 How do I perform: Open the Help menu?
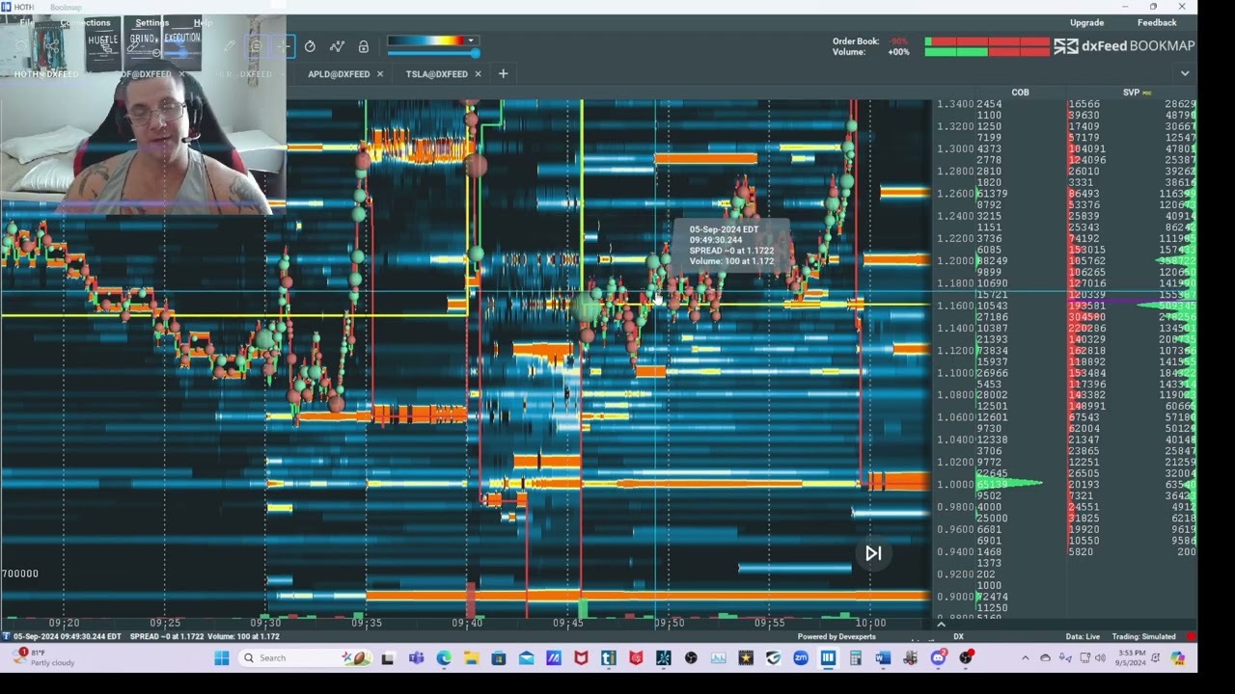coord(203,23)
